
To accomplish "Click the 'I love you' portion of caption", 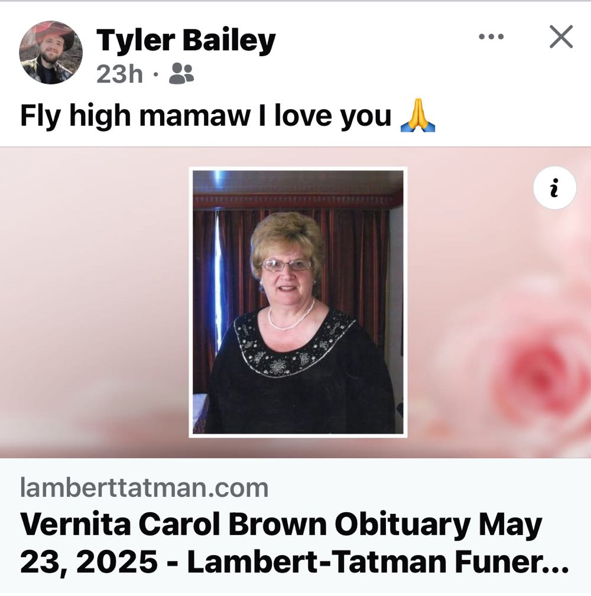I will [324, 116].
